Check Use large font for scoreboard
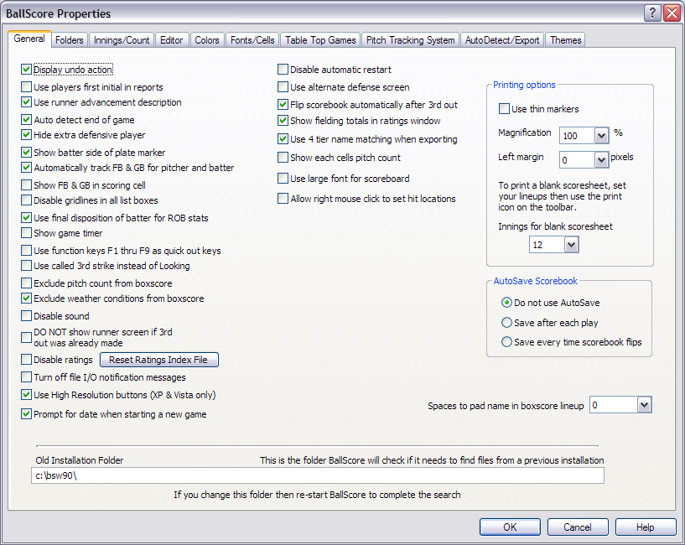The image size is (685, 545). click(283, 179)
